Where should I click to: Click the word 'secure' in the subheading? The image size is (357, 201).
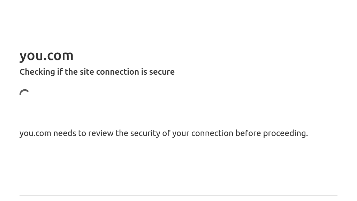tap(162, 72)
